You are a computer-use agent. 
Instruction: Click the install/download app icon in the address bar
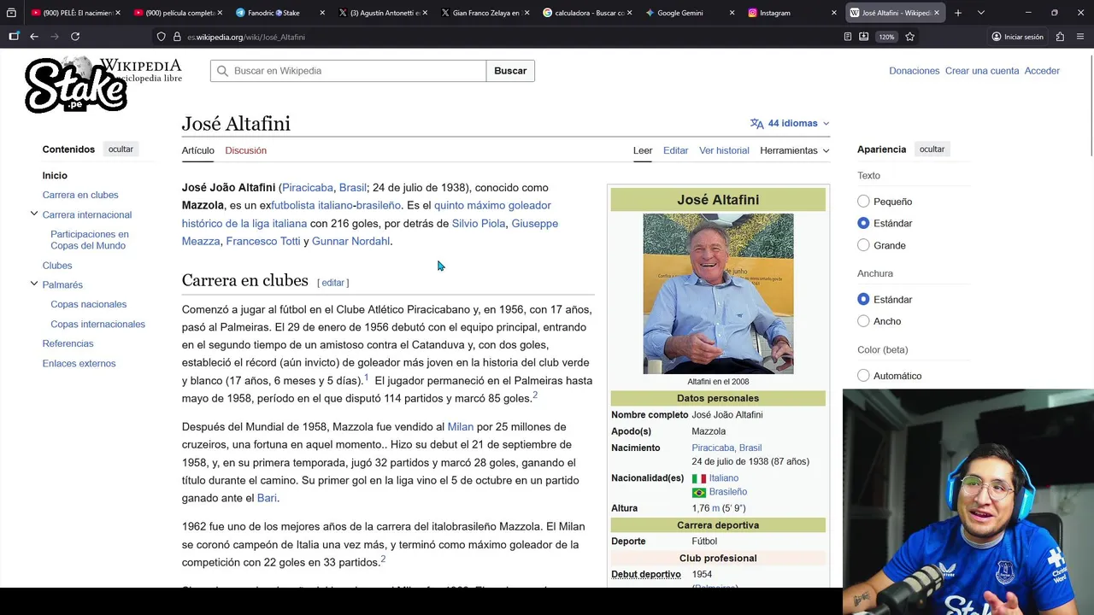point(863,37)
